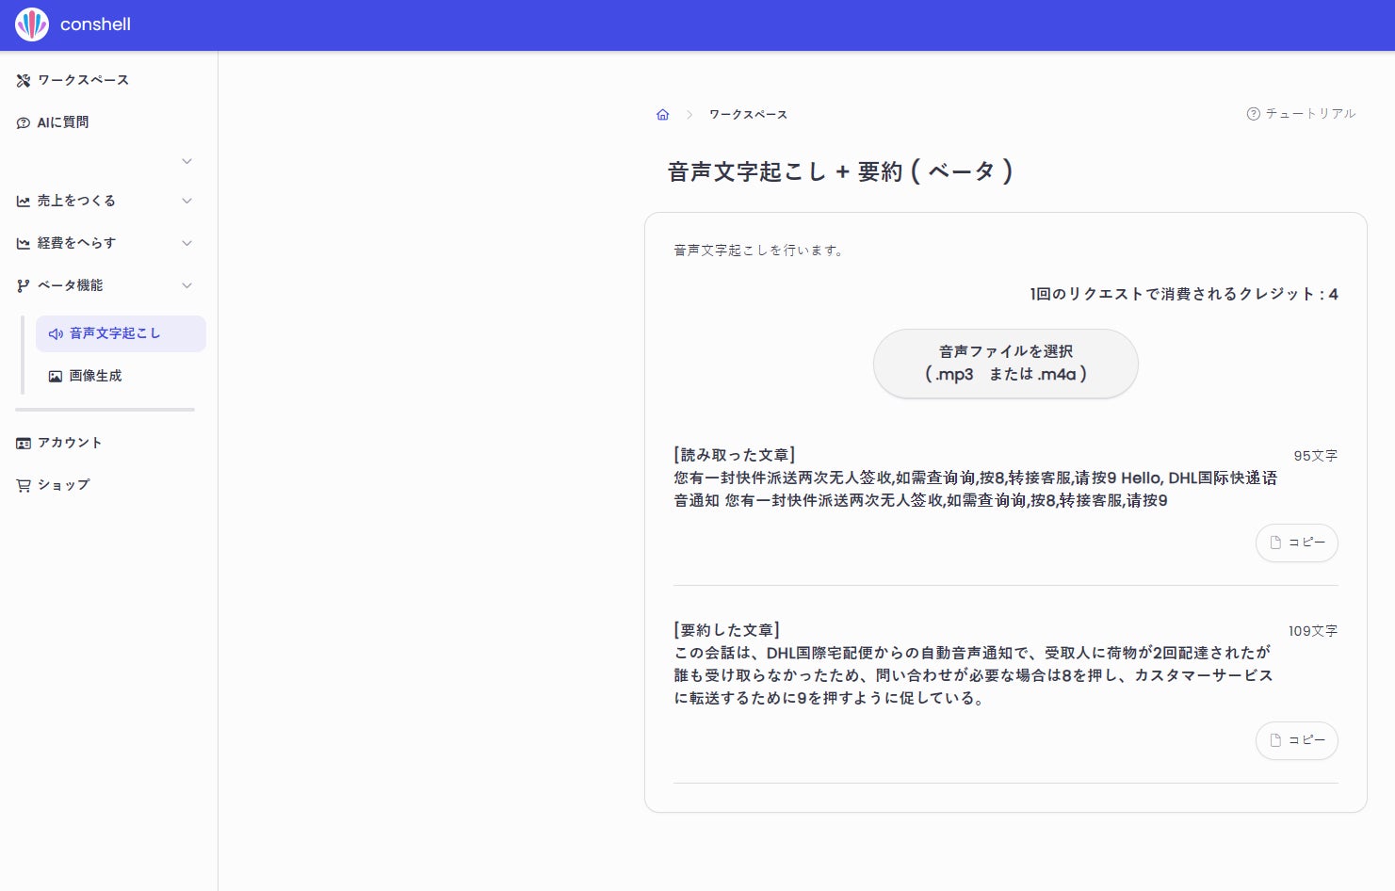Image resolution: width=1395 pixels, height=891 pixels.
Task: Click the 95文字 character count
Action: click(1316, 456)
